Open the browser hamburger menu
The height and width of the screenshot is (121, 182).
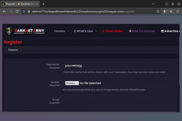coord(178,11)
